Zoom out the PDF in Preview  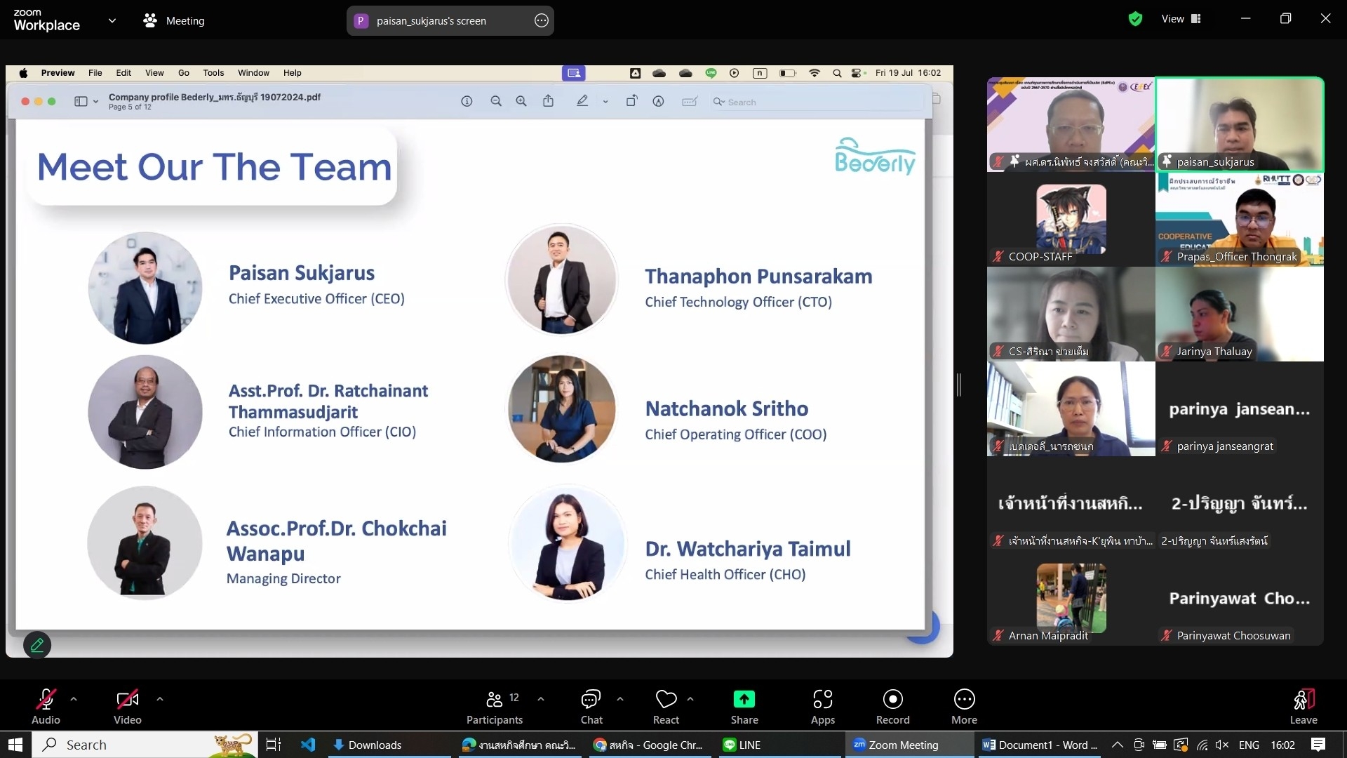[x=496, y=102]
